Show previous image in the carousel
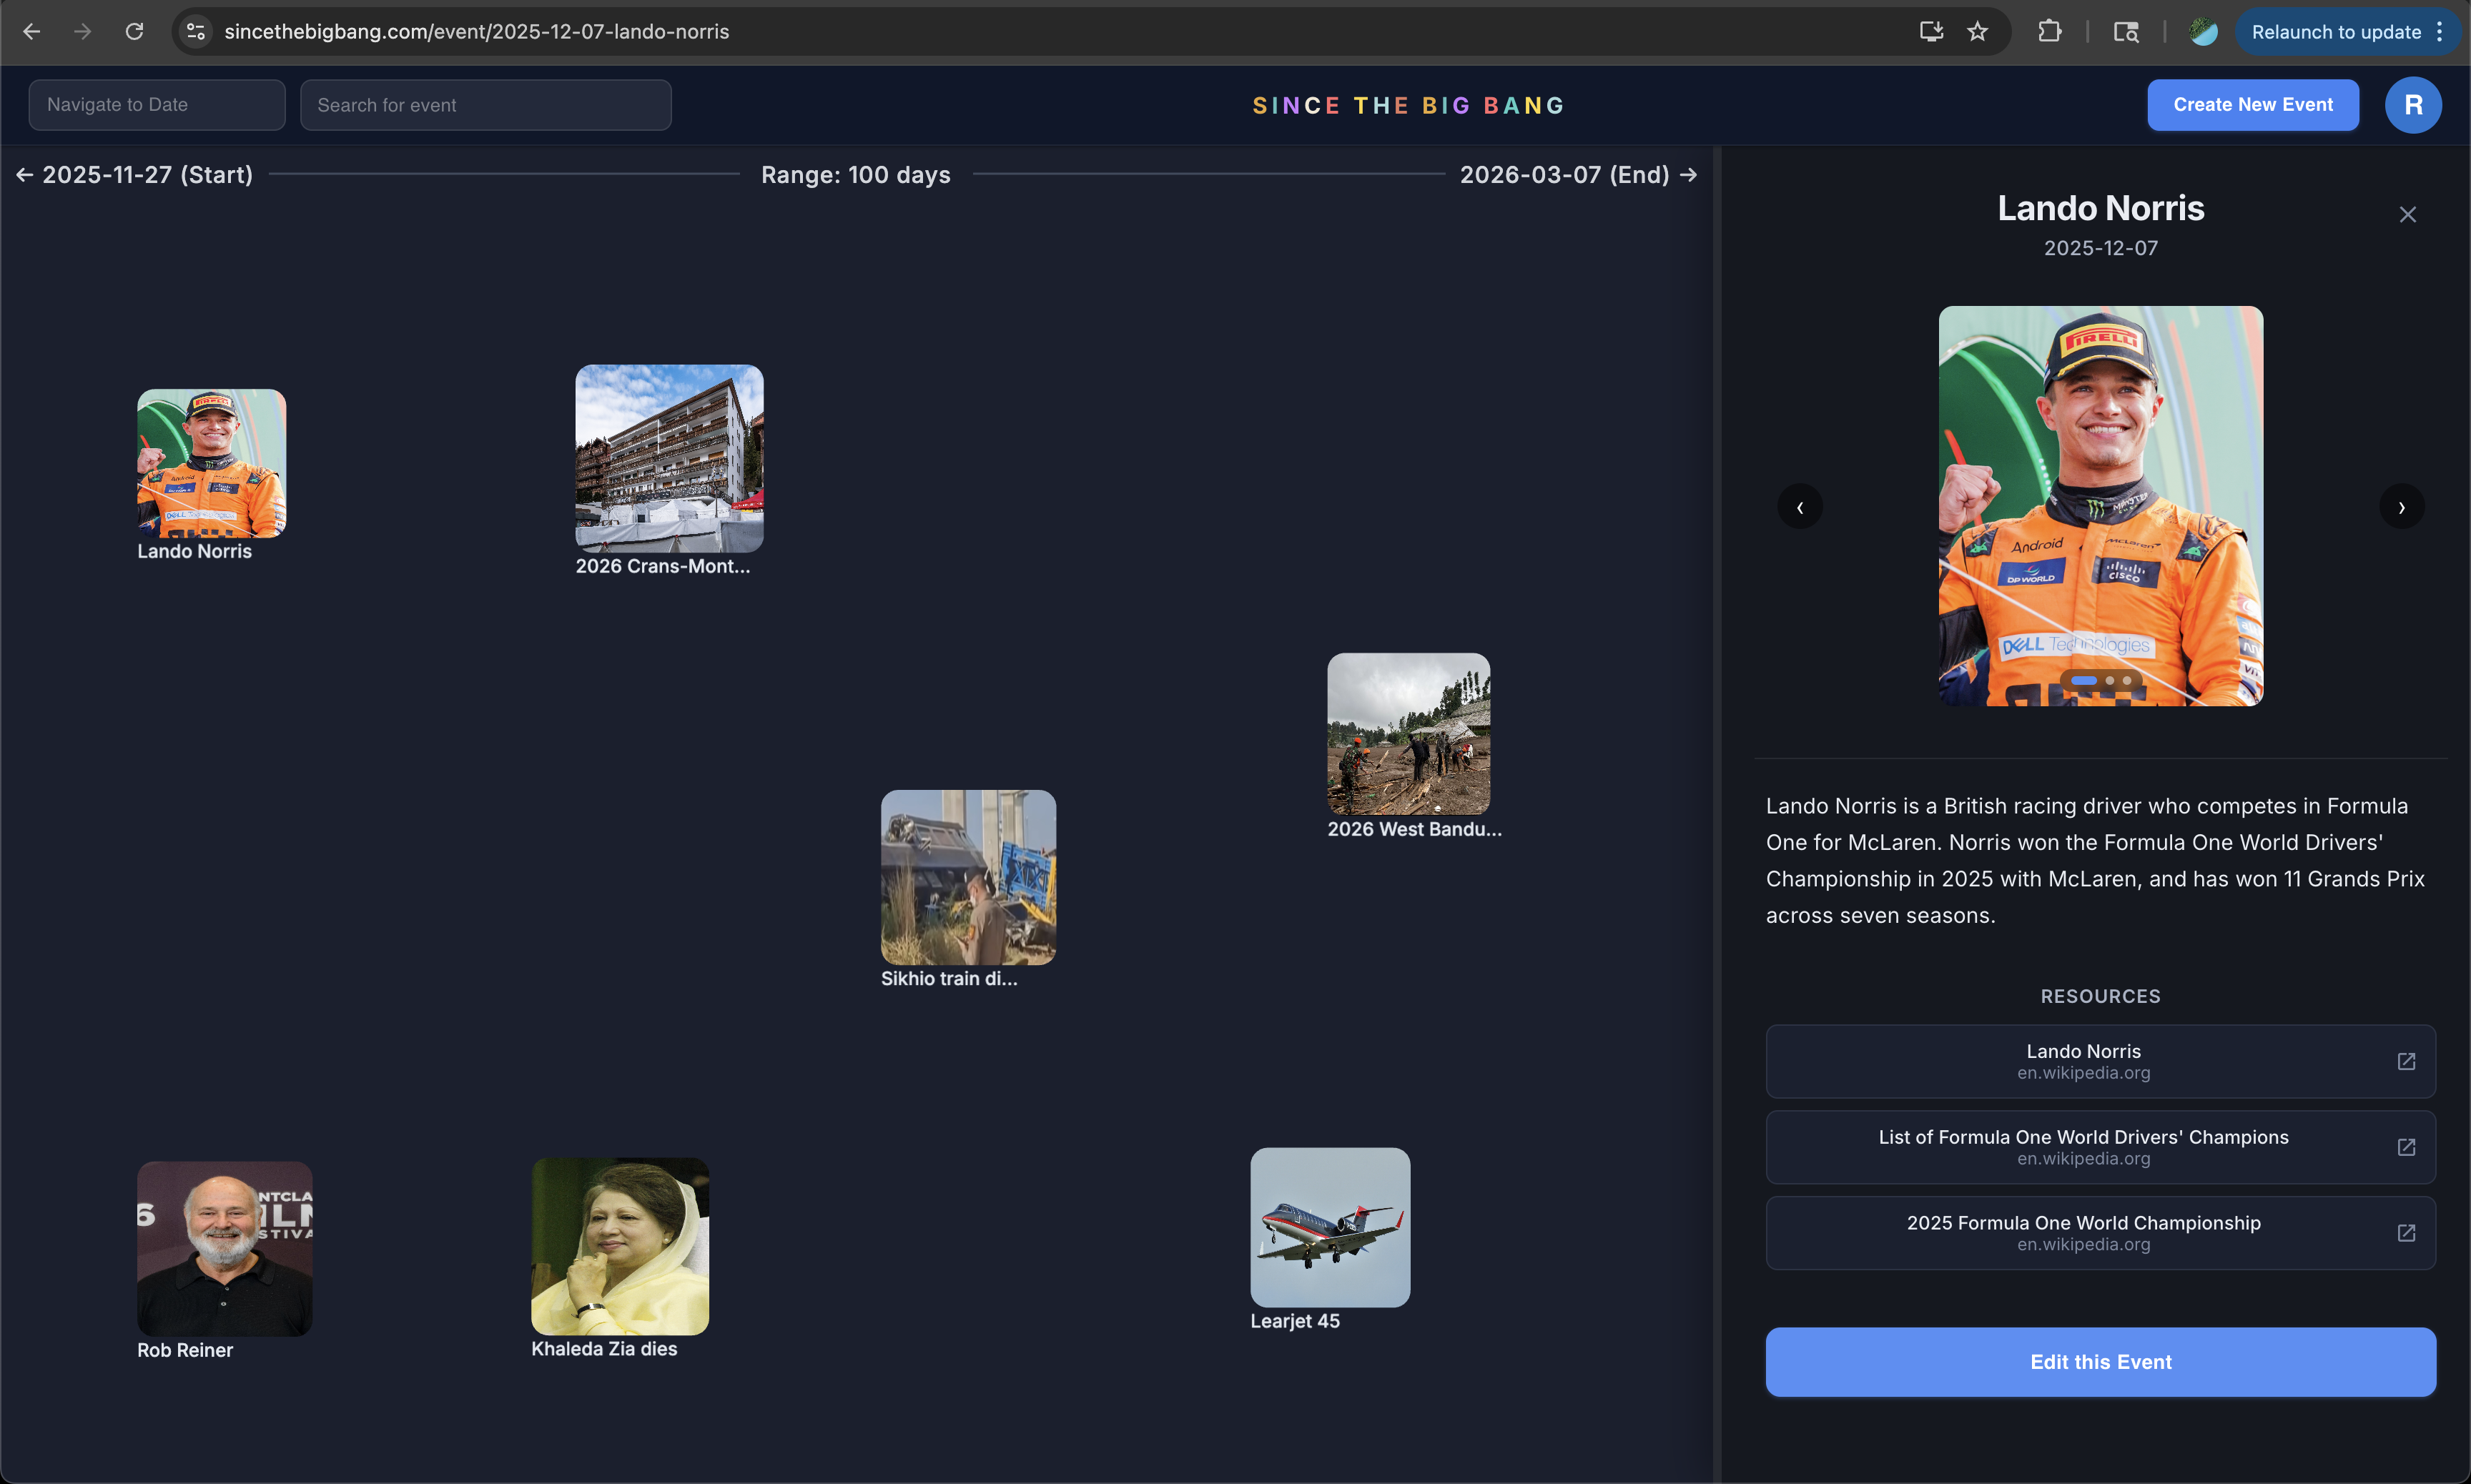2471x1484 pixels. 1800,507
